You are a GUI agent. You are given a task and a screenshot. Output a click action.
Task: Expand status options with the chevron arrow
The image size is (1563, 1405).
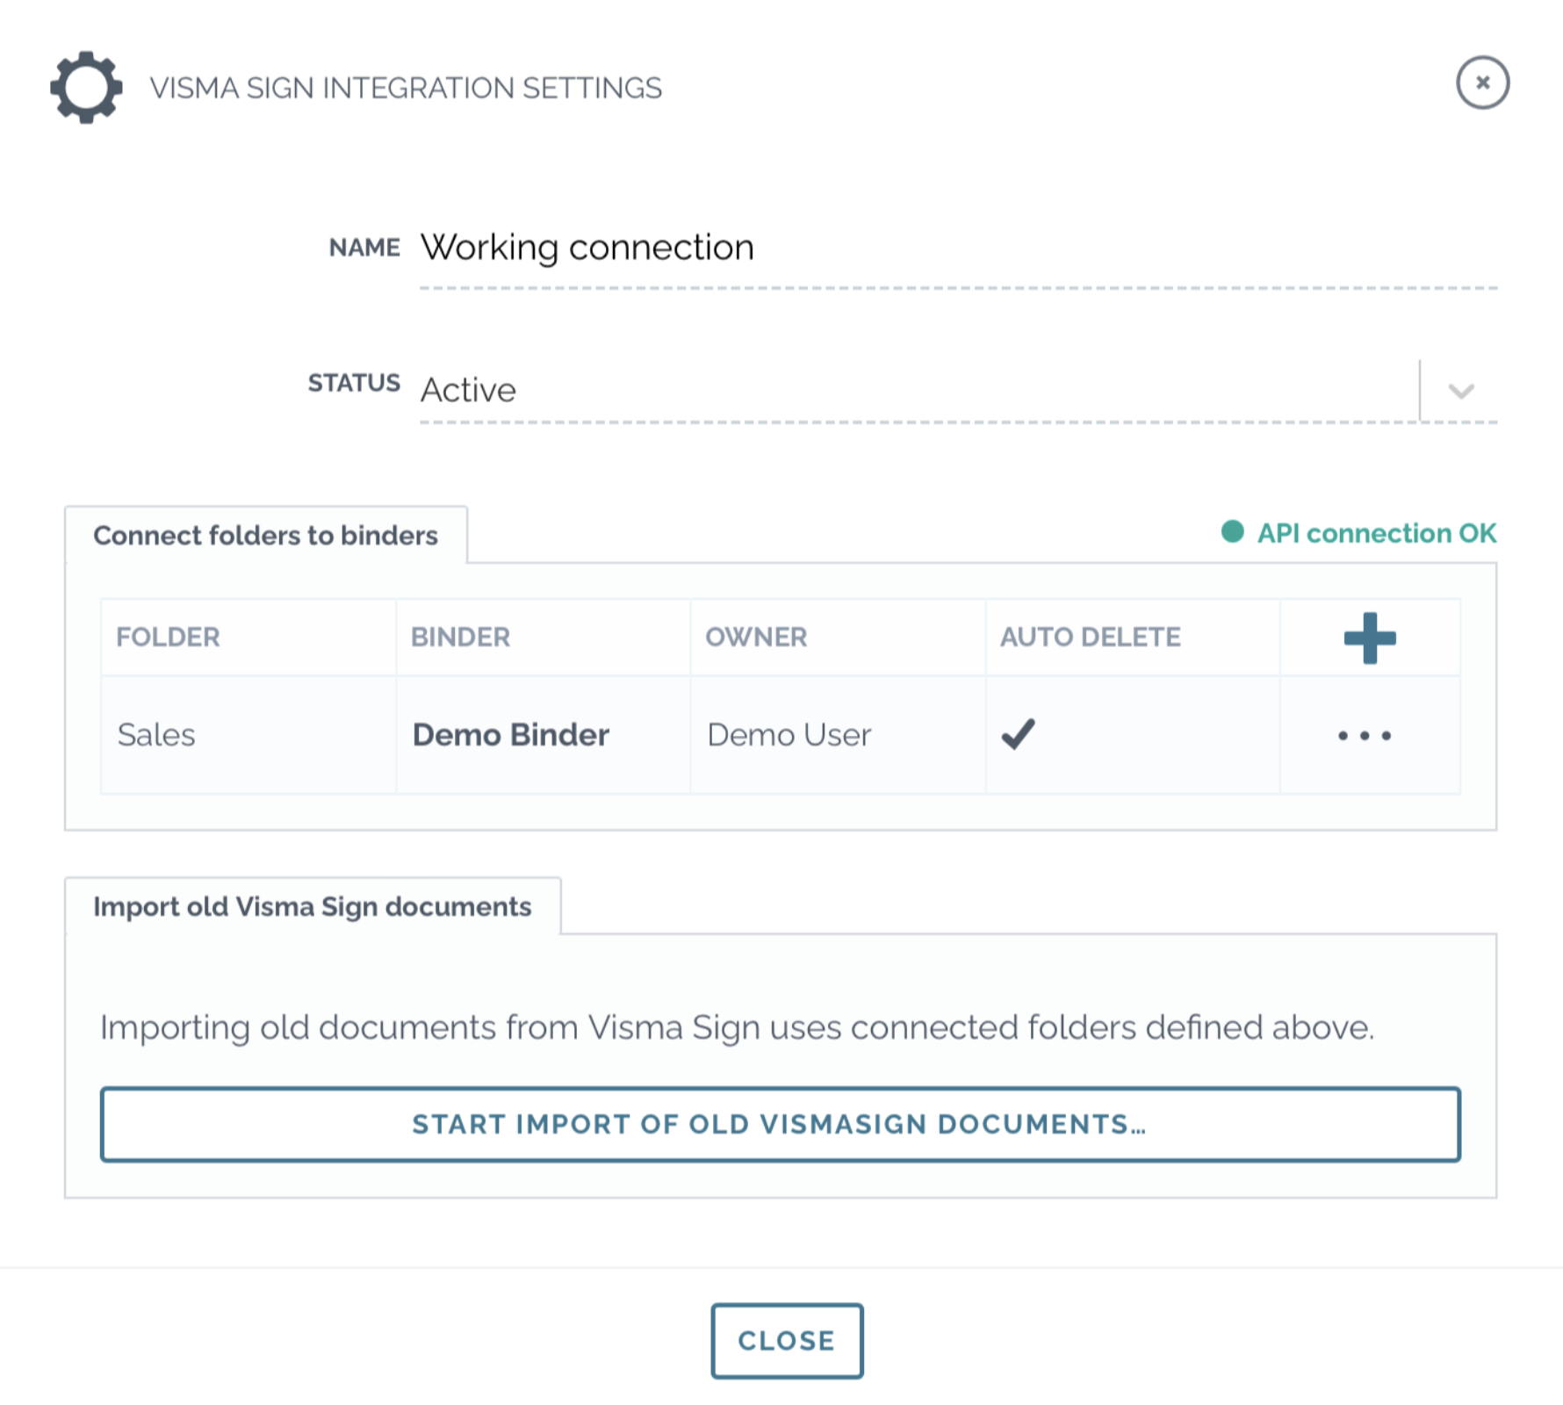point(1460,391)
